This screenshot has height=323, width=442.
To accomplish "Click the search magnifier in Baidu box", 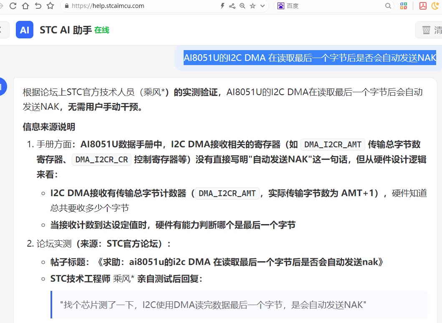I will (388, 6).
